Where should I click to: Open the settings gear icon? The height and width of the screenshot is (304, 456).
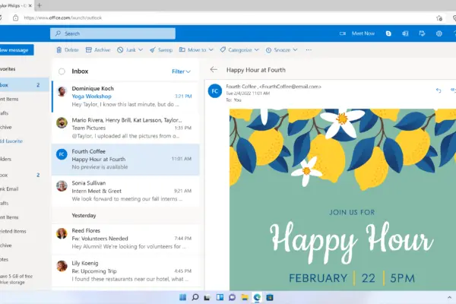point(439,33)
